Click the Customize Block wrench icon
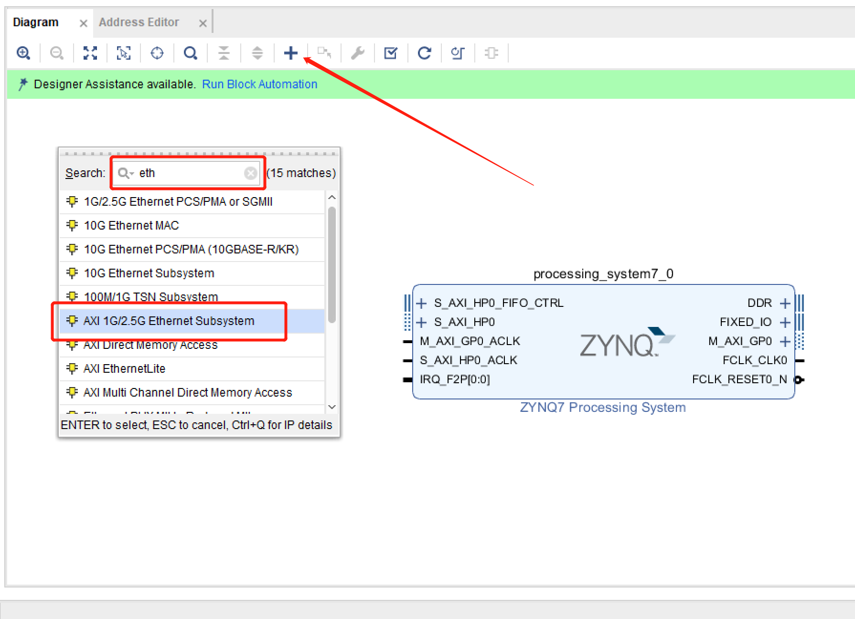The height and width of the screenshot is (619, 855). click(x=358, y=53)
